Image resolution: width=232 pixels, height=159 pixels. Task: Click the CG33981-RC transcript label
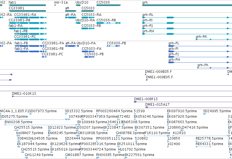pyautogui.click(x=25, y=37)
